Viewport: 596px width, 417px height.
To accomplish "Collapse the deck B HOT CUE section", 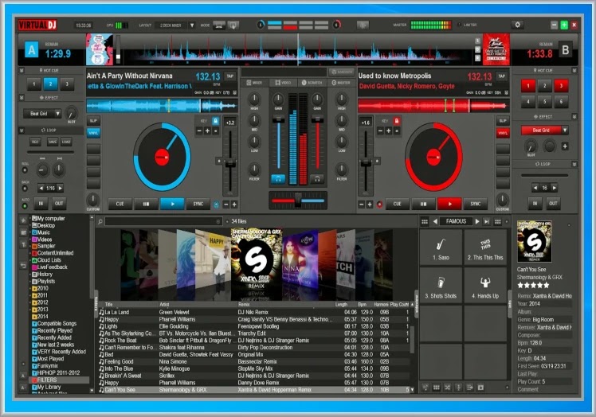I will (574, 71).
